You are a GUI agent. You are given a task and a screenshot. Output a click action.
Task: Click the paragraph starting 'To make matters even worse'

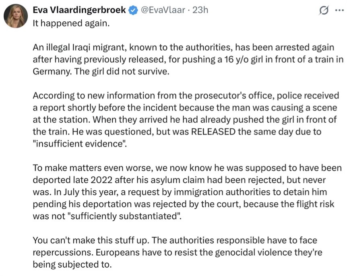point(187,192)
